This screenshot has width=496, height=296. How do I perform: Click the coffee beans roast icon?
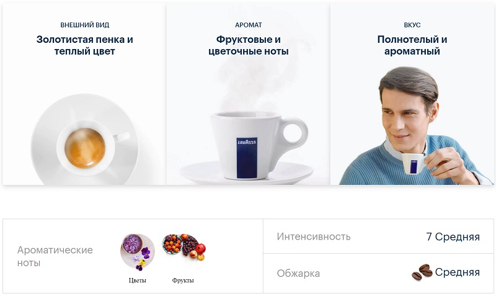point(422,272)
